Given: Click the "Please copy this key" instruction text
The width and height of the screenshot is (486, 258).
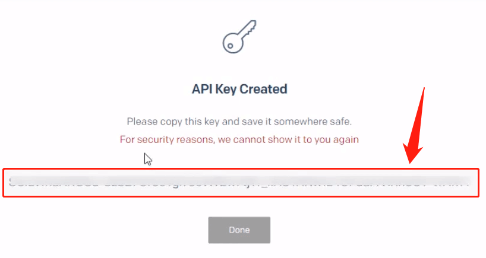Looking at the screenshot, I should tap(239, 122).
